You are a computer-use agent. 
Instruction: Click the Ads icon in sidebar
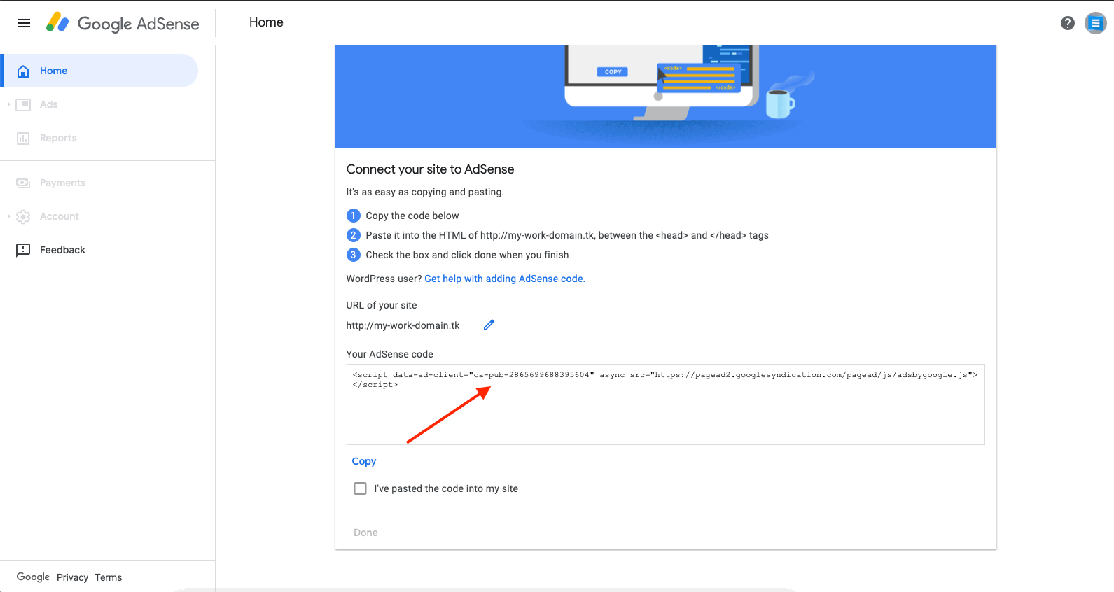[x=23, y=104]
